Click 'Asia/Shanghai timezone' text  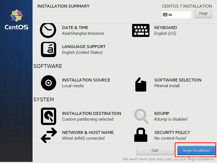[x=83, y=33]
